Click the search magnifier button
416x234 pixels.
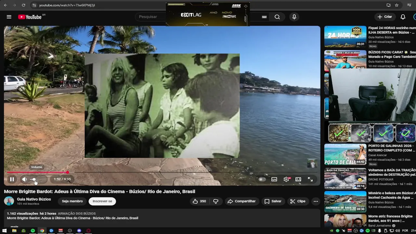coord(277,17)
